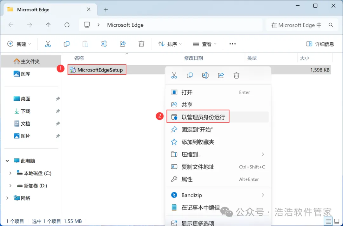
Task: Expand the Bandizip submenu arrow
Action: click(263, 195)
